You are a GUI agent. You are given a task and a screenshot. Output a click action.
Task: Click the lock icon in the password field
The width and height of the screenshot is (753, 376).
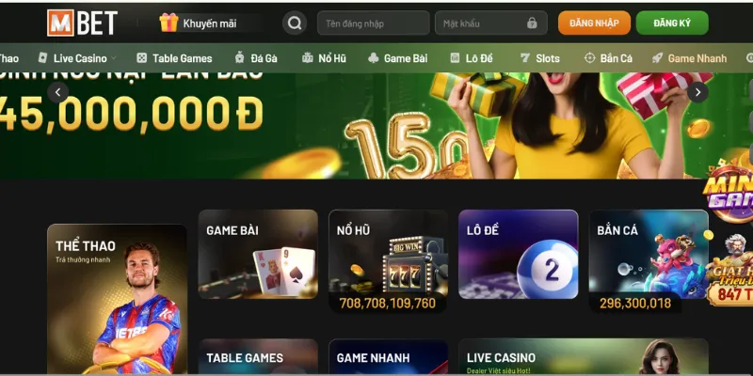tap(532, 23)
